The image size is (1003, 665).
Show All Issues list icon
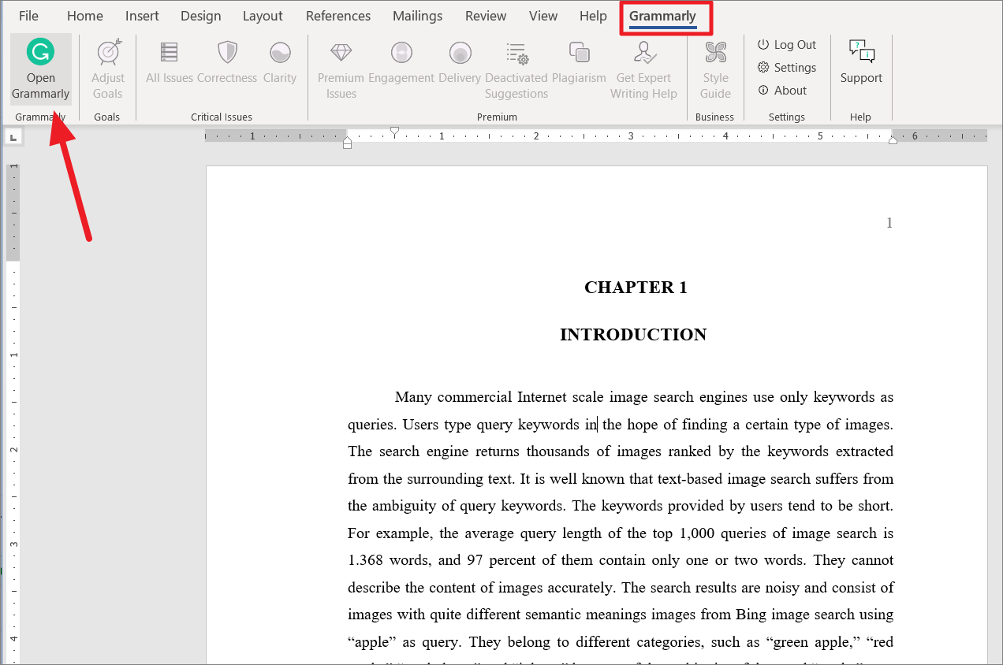click(x=169, y=54)
